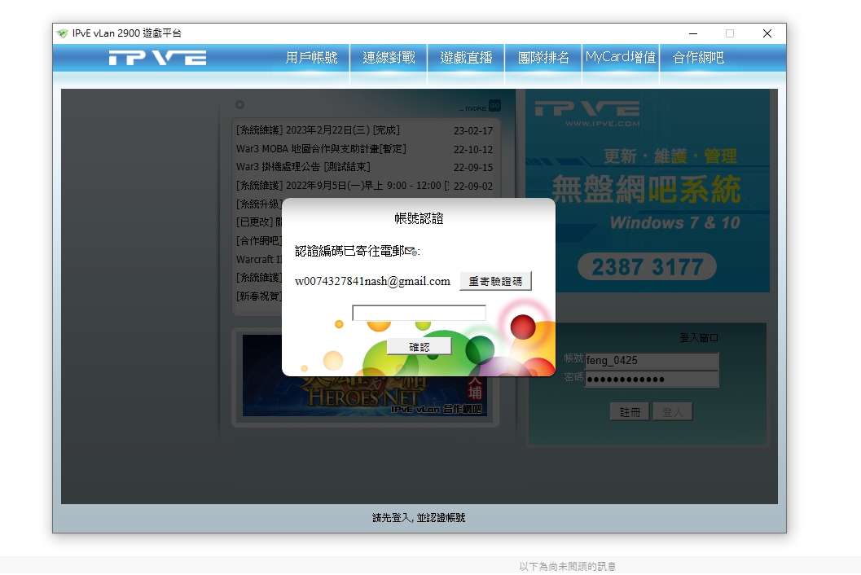Open the 用戶帳號 menu tab
This screenshot has height=575, width=861.
click(311, 58)
